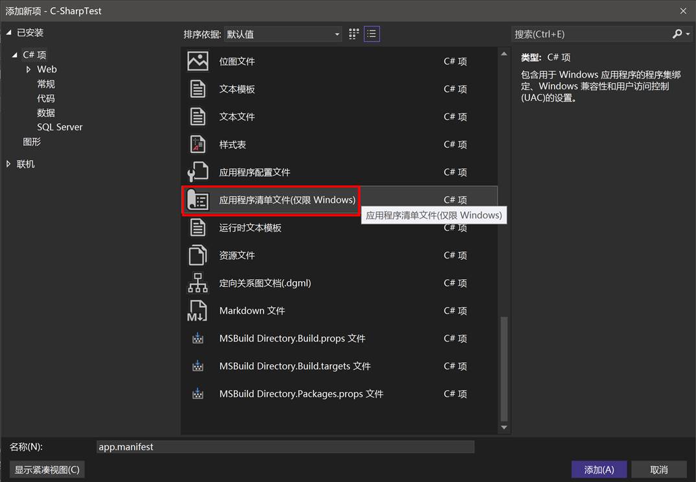Click the name field containing app.manifest

(x=285, y=447)
